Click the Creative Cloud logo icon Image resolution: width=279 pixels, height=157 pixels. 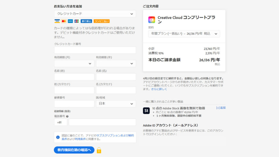[x=151, y=20]
